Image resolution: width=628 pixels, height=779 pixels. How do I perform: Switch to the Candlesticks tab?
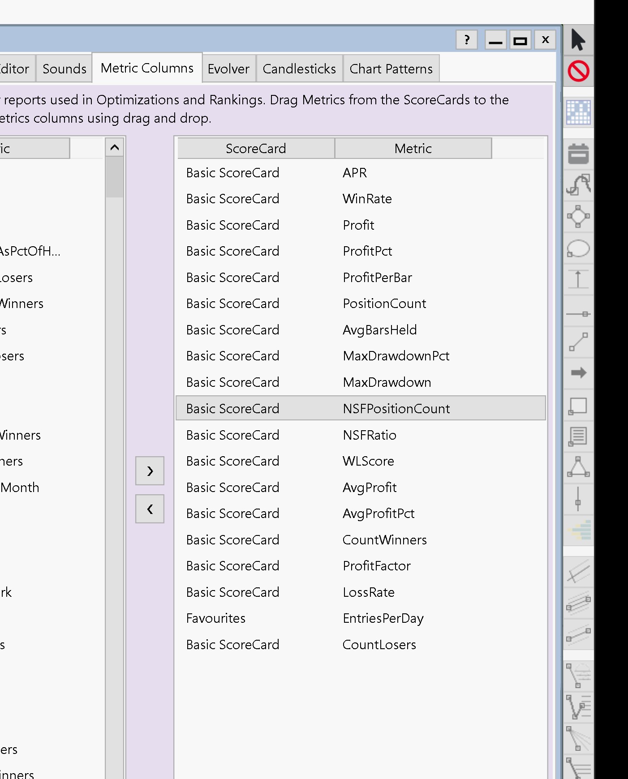point(299,68)
